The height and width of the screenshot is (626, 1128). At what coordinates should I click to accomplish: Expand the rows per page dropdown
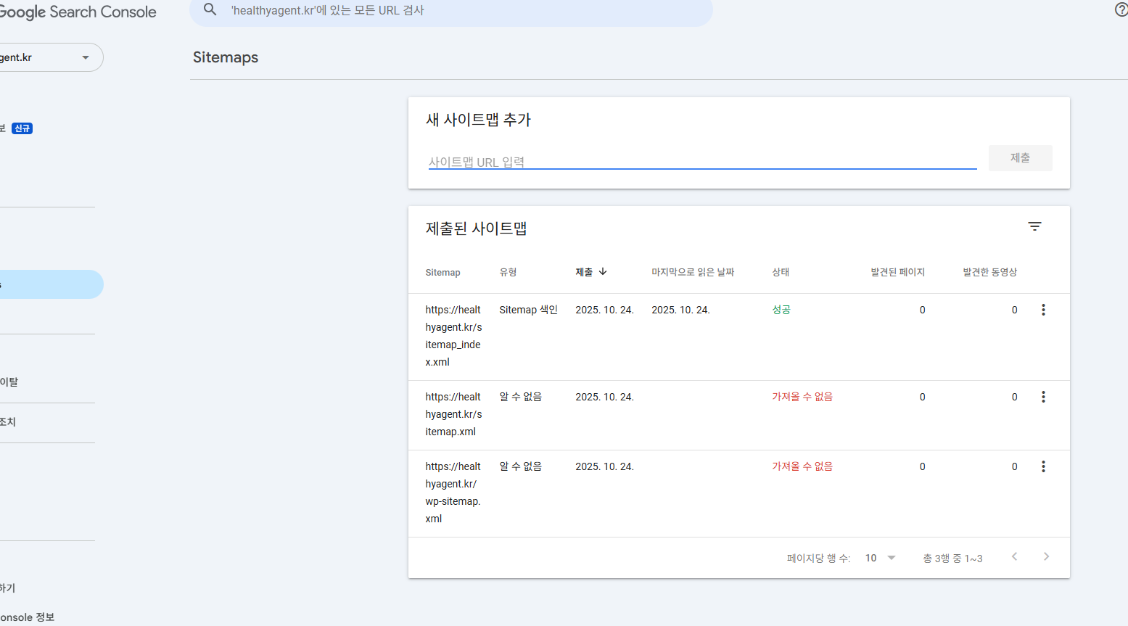(881, 558)
